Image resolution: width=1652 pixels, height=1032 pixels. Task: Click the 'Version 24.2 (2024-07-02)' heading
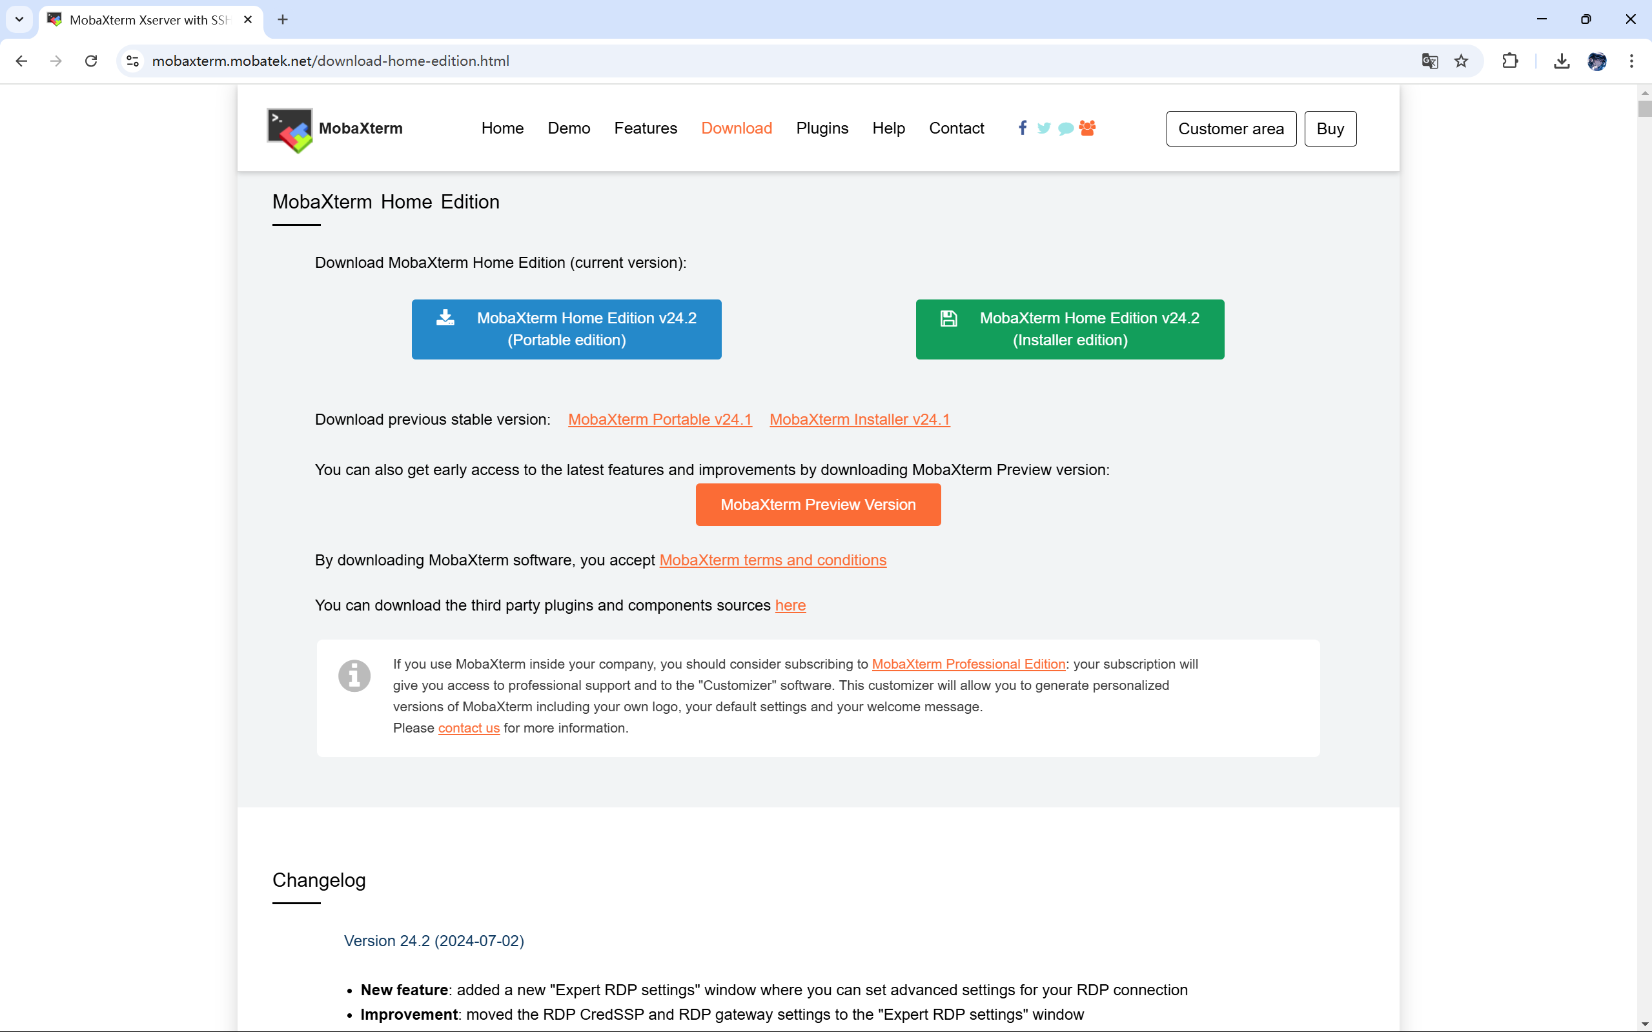point(433,940)
